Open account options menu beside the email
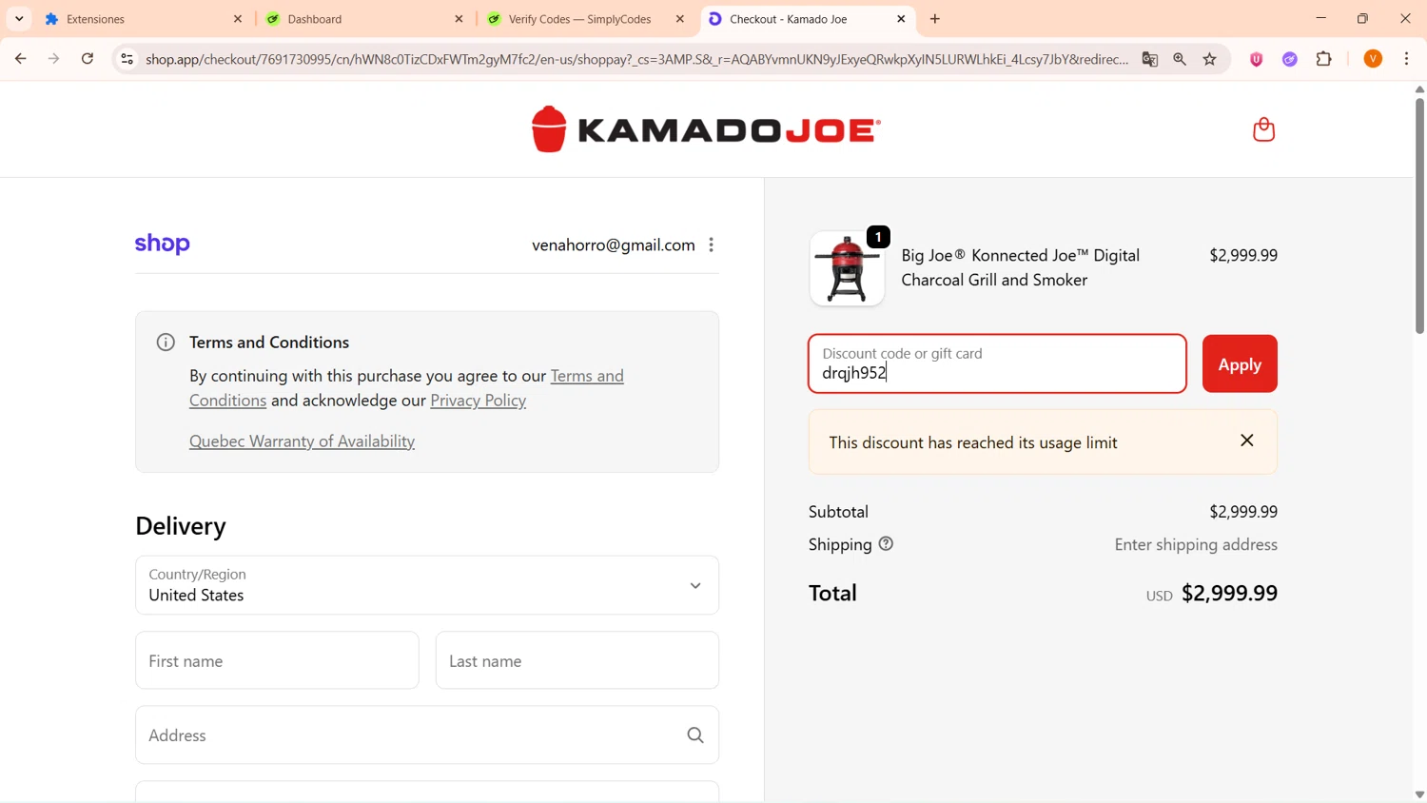Image resolution: width=1427 pixels, height=803 pixels. 712,245
